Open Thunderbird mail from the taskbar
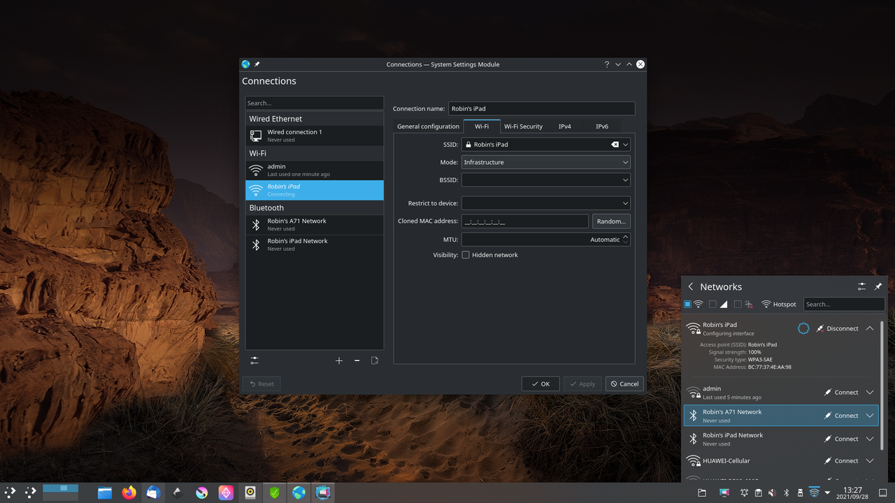895x503 pixels. click(x=153, y=493)
